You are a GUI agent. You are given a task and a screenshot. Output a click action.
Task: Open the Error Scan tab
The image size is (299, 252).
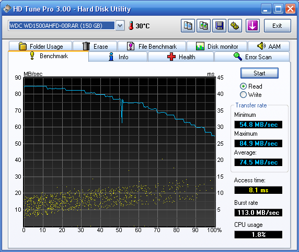pyautogui.click(x=252, y=57)
